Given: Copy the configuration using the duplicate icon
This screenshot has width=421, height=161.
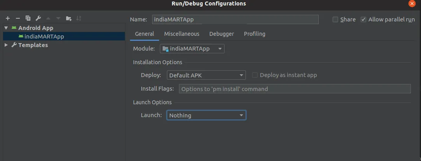Looking at the screenshot, I should tap(28, 18).
